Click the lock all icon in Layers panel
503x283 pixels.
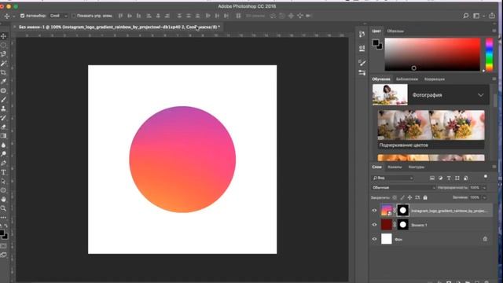click(x=425, y=197)
